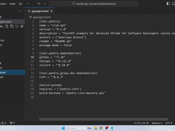Screen dimensions: 175x131
Task: Show hidden tray icons chevron
Action: (x=173, y=128)
